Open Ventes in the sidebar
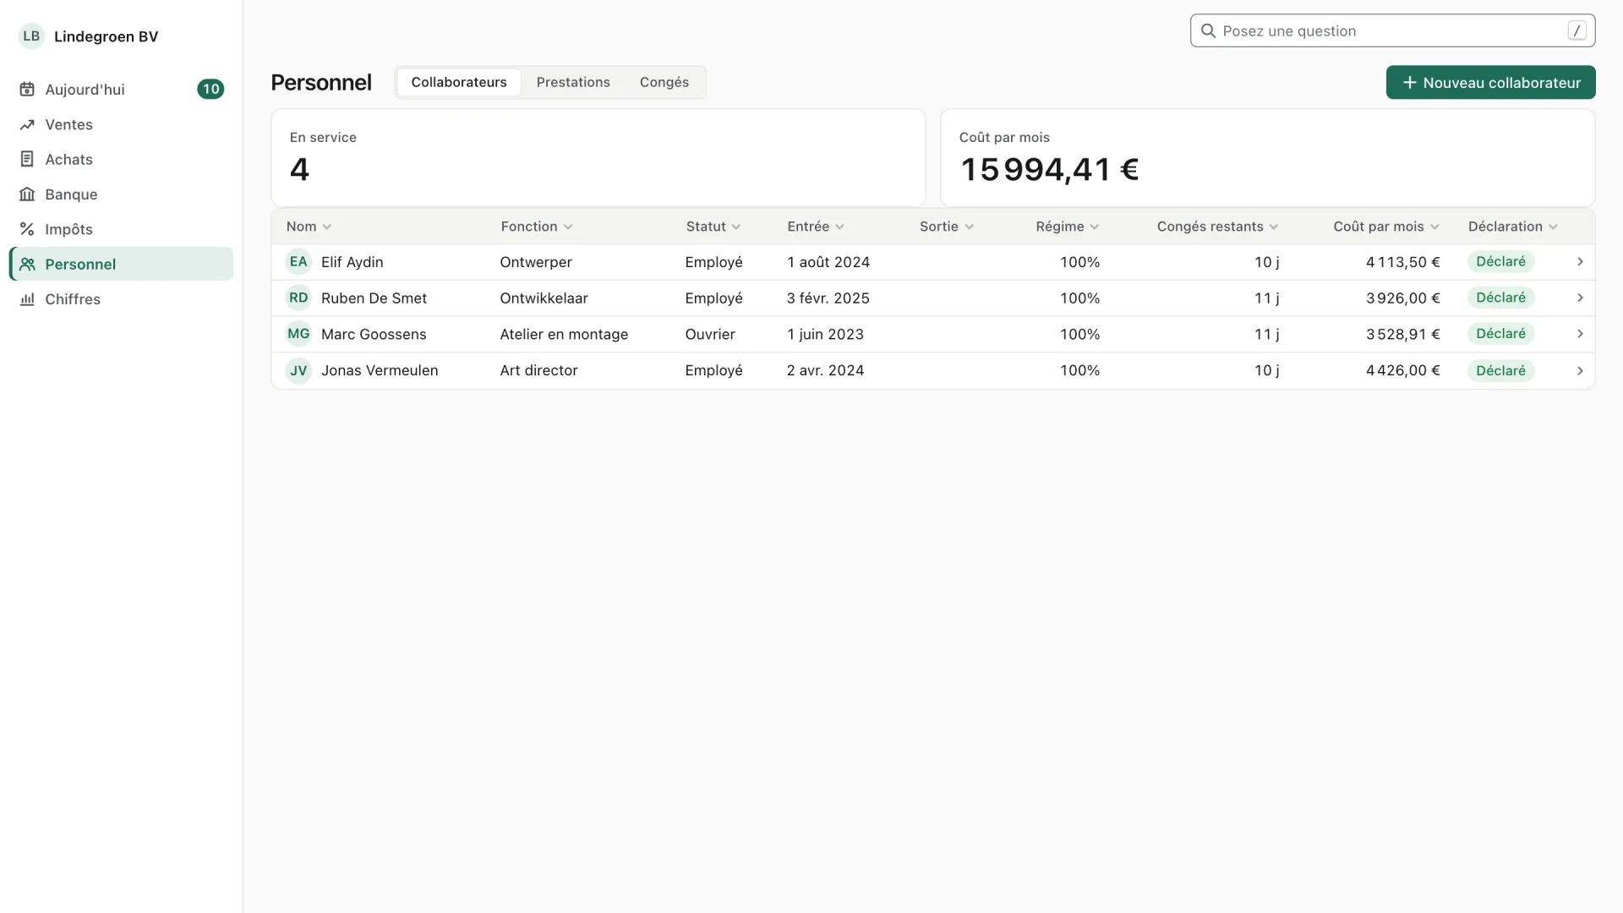 pyautogui.click(x=121, y=124)
